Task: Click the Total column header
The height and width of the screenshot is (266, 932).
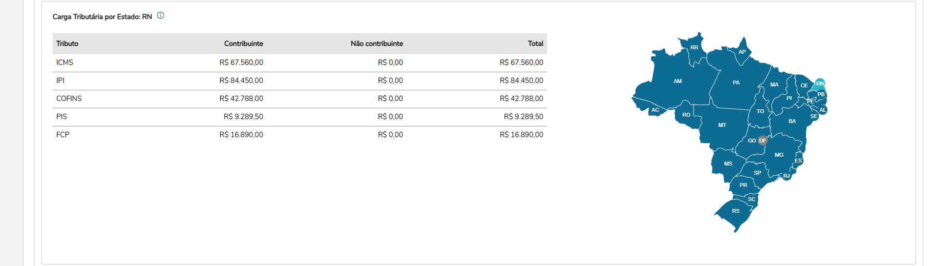Action: pos(535,43)
